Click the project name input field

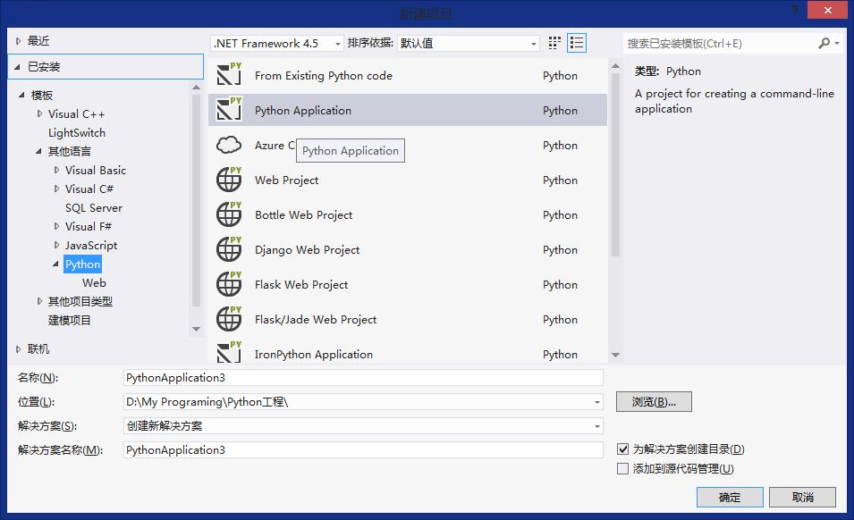363,378
